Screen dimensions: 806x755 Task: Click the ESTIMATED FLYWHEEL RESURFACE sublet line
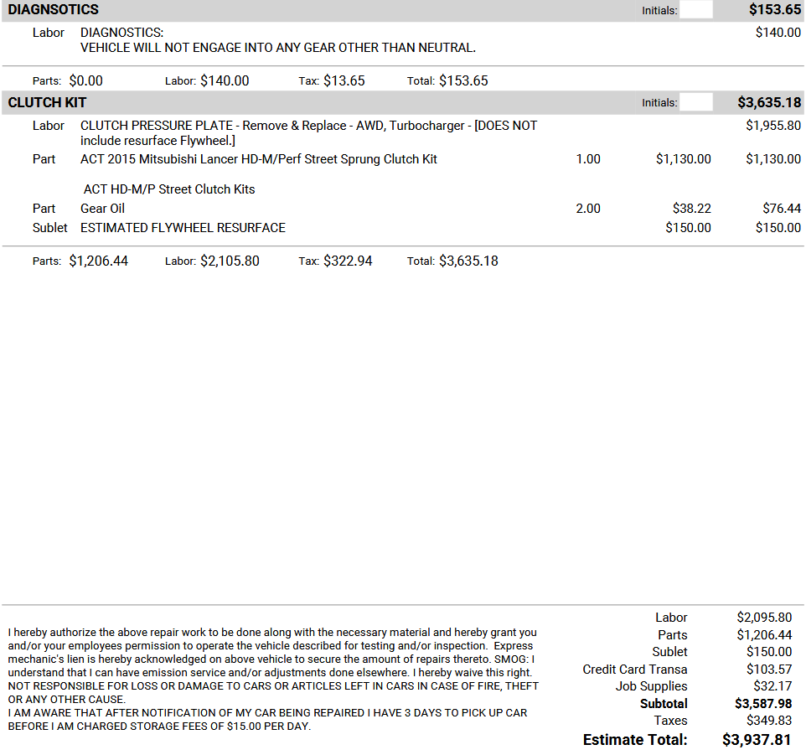click(183, 228)
